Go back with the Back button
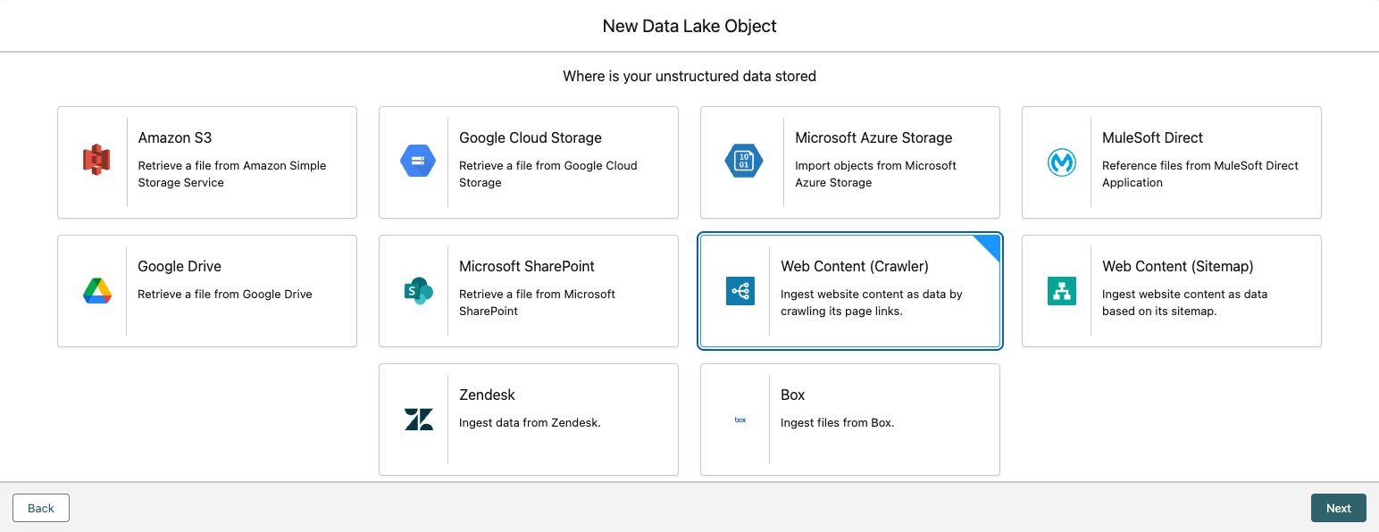This screenshot has height=532, width=1379. pyautogui.click(x=41, y=508)
